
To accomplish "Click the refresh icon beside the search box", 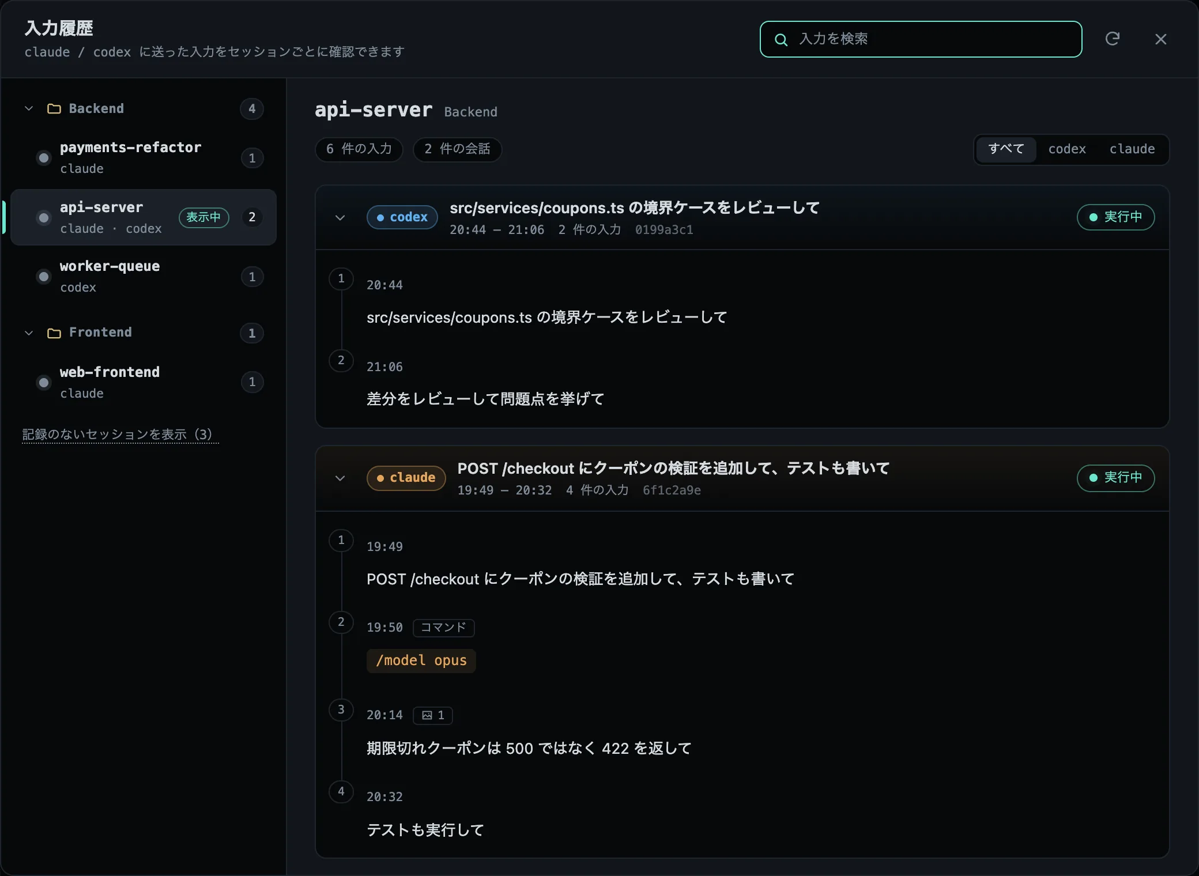I will [x=1112, y=39].
